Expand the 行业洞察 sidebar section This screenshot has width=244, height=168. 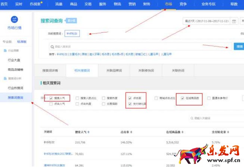[13, 50]
